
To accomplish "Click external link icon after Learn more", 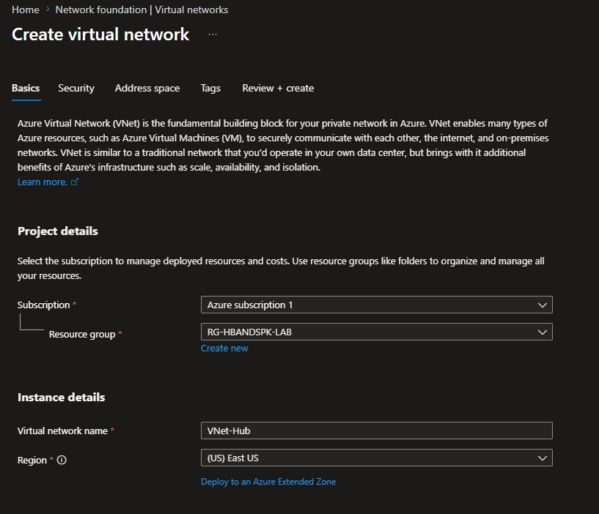I will 75,182.
